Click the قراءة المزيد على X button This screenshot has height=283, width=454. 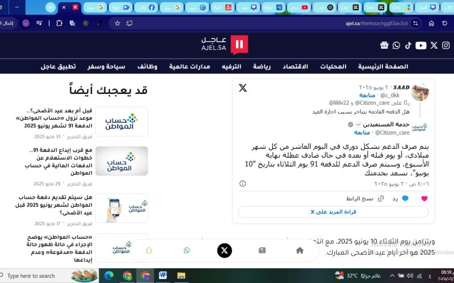click(333, 212)
